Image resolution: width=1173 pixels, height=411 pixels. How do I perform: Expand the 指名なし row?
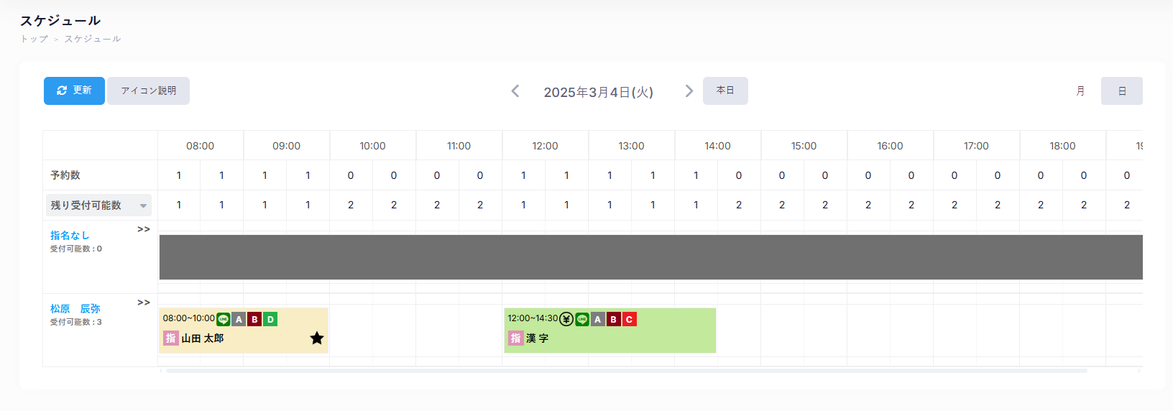[144, 229]
